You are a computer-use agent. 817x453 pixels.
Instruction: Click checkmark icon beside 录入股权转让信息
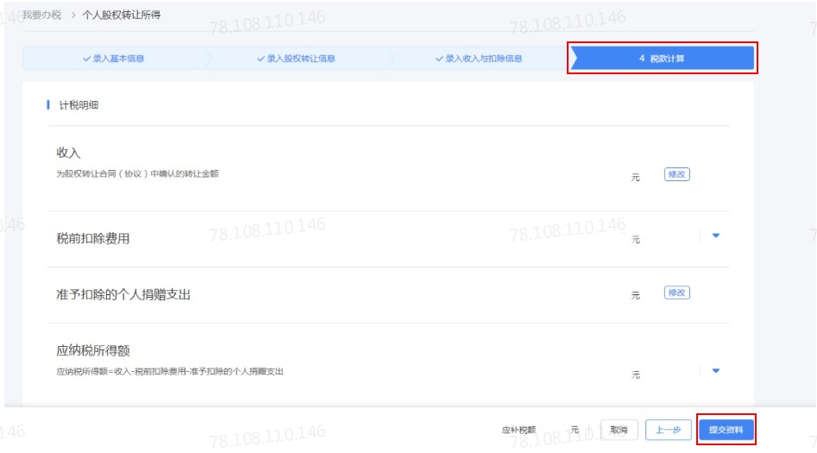pyautogui.click(x=261, y=59)
